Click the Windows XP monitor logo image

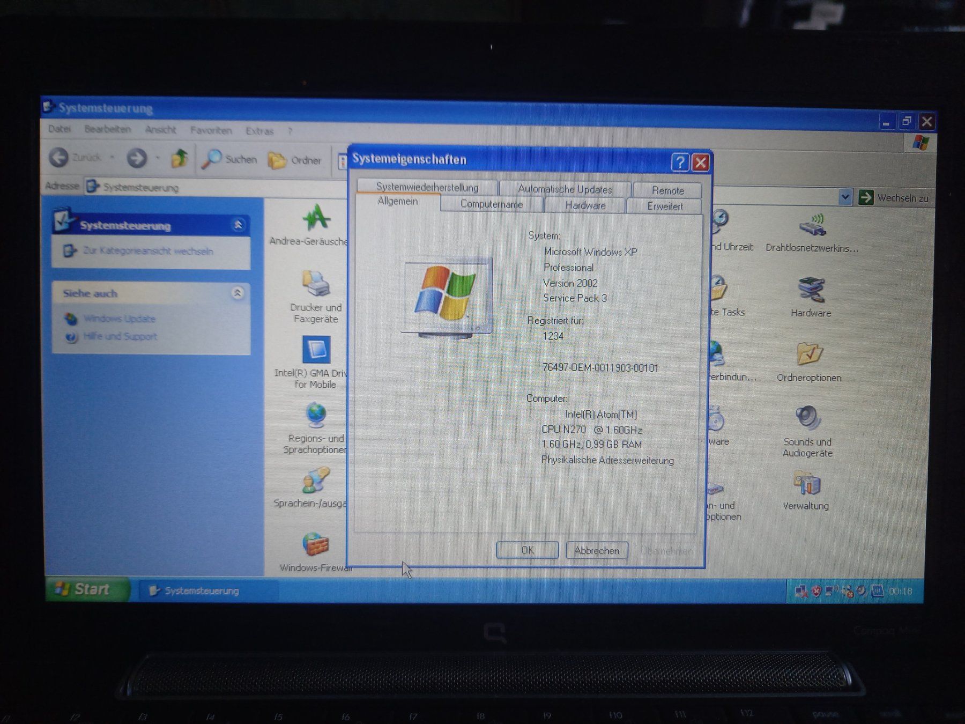tap(447, 298)
